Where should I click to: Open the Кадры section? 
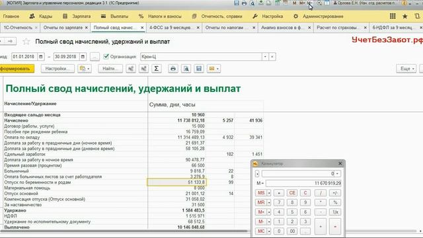[41, 16]
